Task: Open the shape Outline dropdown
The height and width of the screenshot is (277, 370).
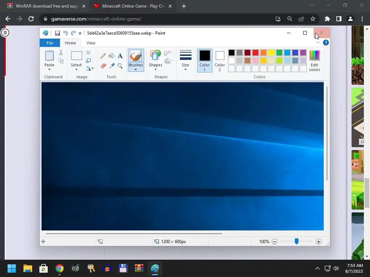Action: 168,53
